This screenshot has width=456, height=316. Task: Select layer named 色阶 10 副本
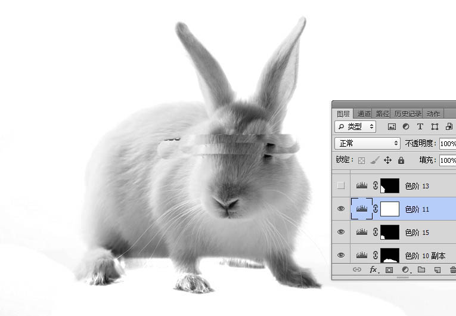pyautogui.click(x=425, y=256)
